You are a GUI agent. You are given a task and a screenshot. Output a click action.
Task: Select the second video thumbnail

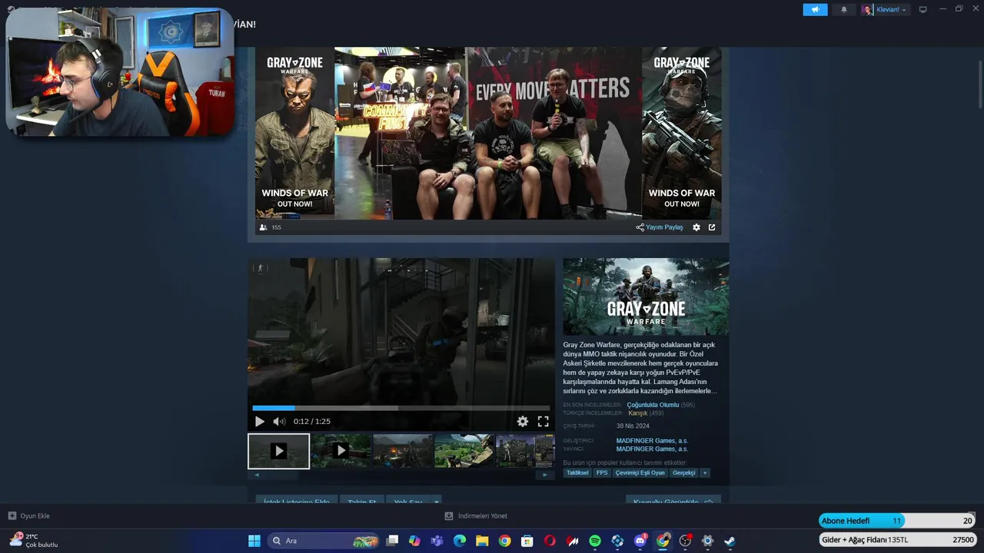pyautogui.click(x=341, y=451)
